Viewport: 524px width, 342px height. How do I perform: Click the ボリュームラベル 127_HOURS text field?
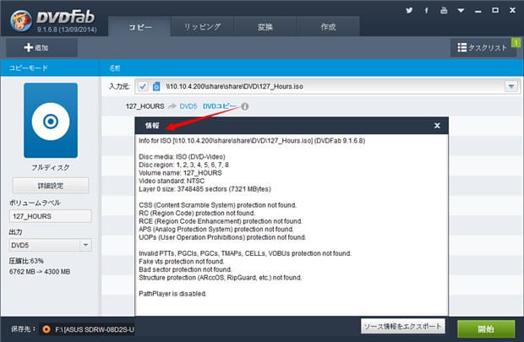(x=50, y=216)
